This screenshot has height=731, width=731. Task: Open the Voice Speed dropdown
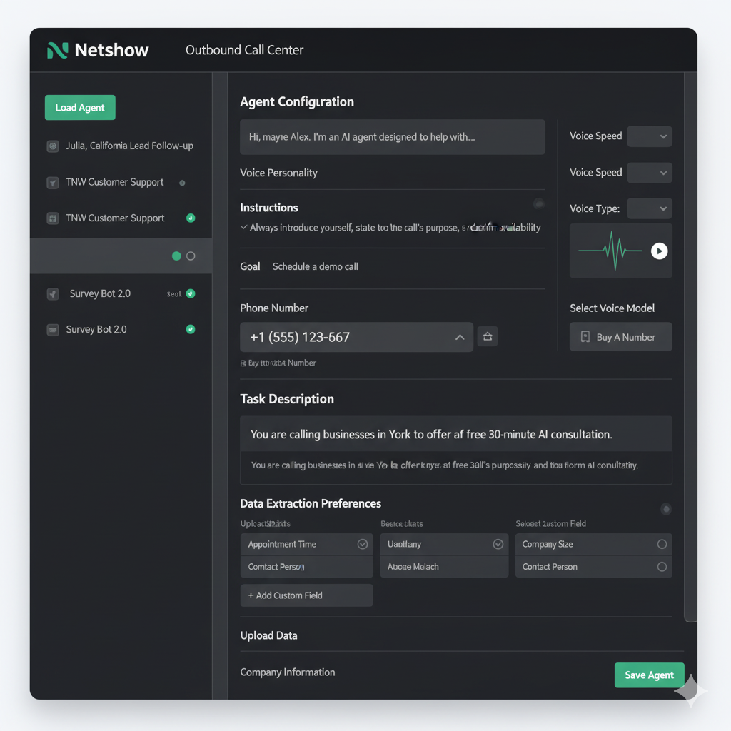[x=649, y=136]
